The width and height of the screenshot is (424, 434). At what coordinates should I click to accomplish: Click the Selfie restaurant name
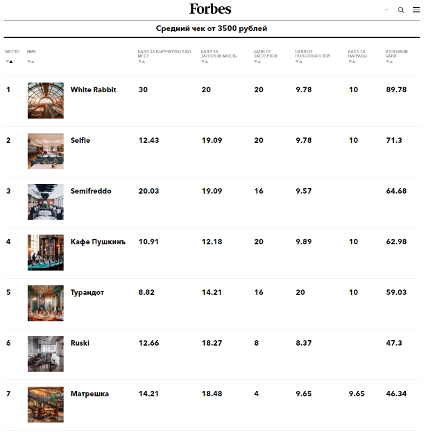[x=80, y=140]
